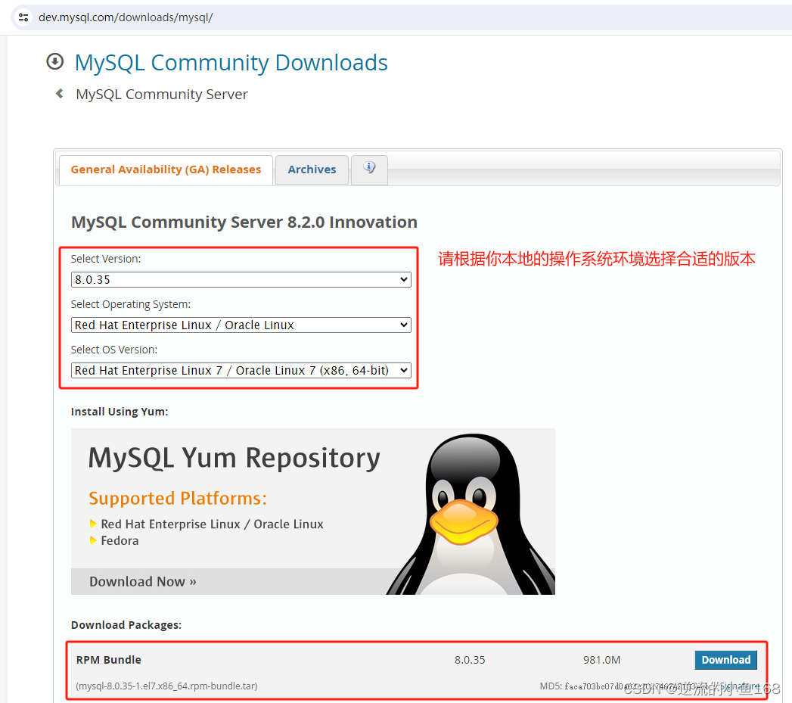The height and width of the screenshot is (703, 792).
Task: Open the Select OS Version dropdown
Action: [x=241, y=371]
